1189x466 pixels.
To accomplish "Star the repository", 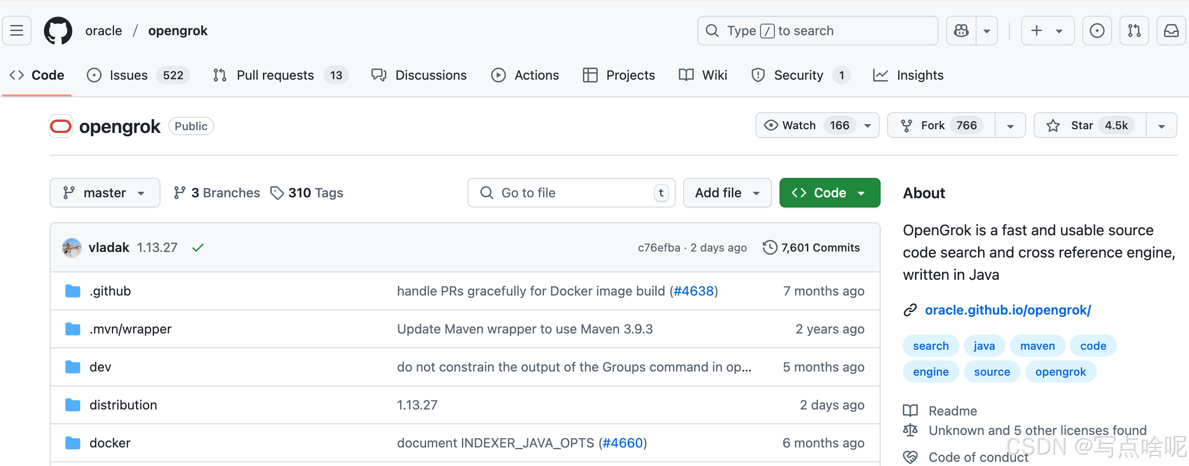I will pyautogui.click(x=1090, y=125).
